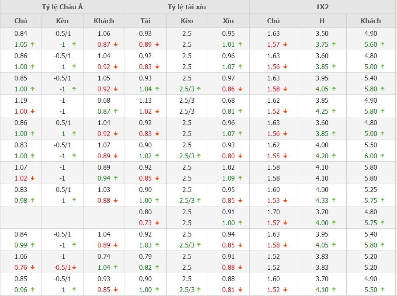This screenshot has width=397, height=296.
Task: Click the up arrow beside 6.00 odds
Action: (x=383, y=156)
